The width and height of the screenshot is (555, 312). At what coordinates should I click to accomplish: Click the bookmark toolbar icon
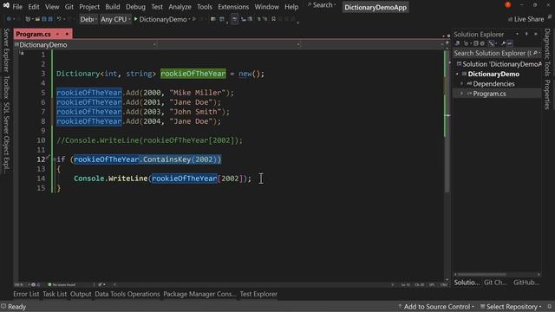pos(273,19)
